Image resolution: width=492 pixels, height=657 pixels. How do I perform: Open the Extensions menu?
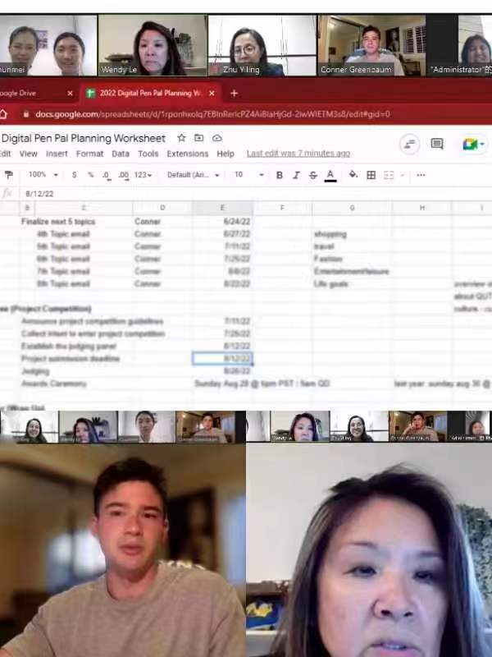187,154
